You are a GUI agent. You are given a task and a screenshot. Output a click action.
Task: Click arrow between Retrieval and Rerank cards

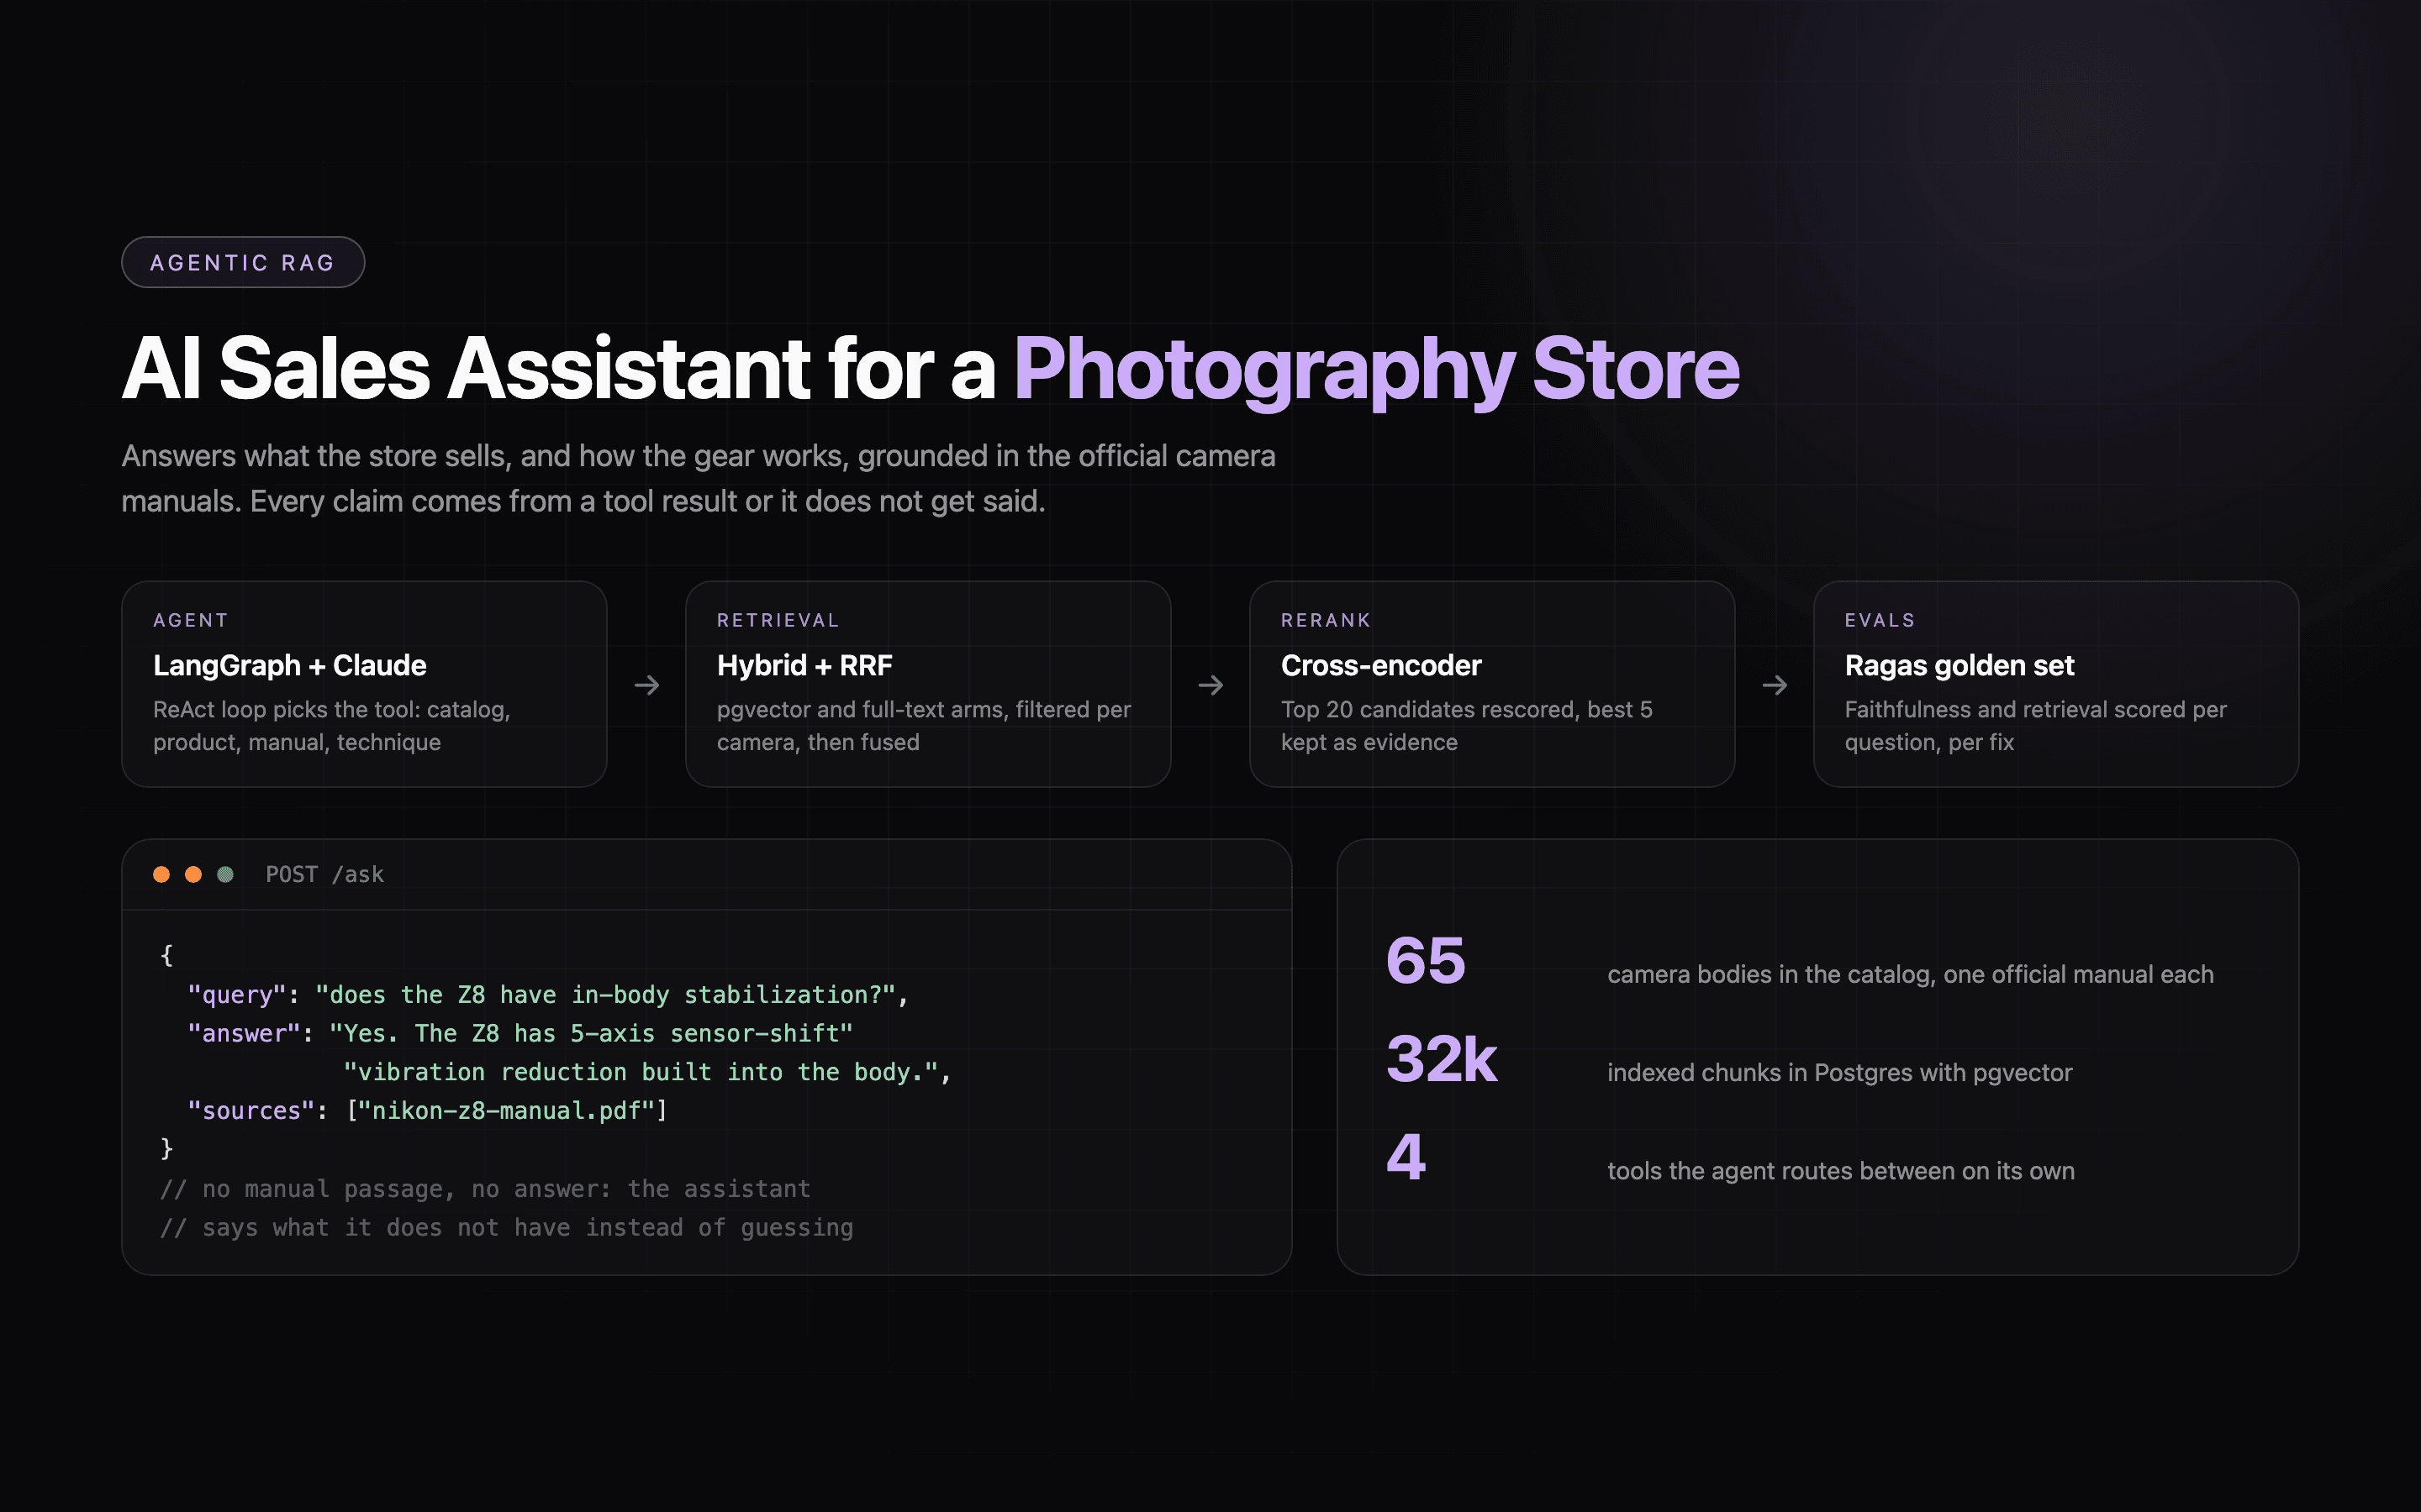tap(1210, 685)
